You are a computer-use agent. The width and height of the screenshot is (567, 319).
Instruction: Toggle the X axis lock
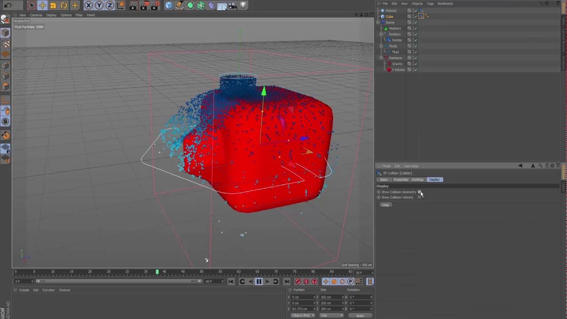point(89,5)
